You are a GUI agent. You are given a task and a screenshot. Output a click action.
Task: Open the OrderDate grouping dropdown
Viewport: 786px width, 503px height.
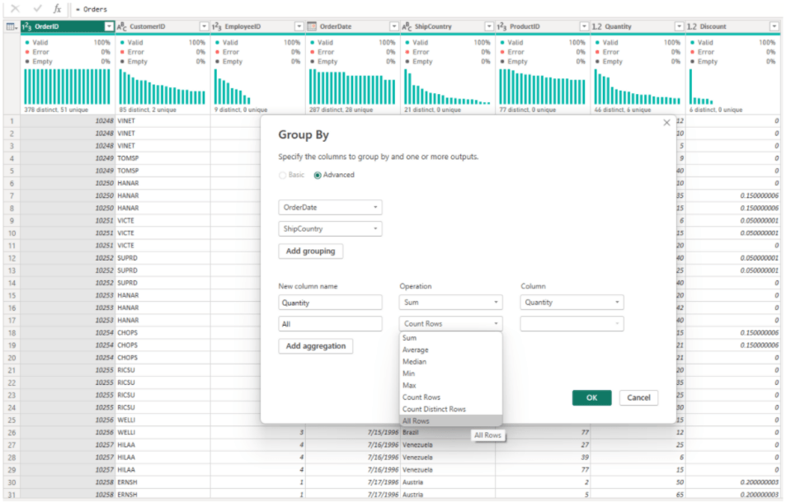[x=330, y=208]
